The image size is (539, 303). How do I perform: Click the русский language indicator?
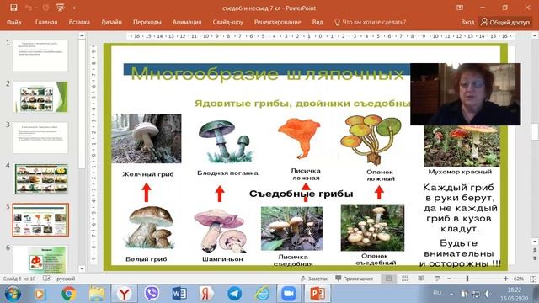[66, 279]
